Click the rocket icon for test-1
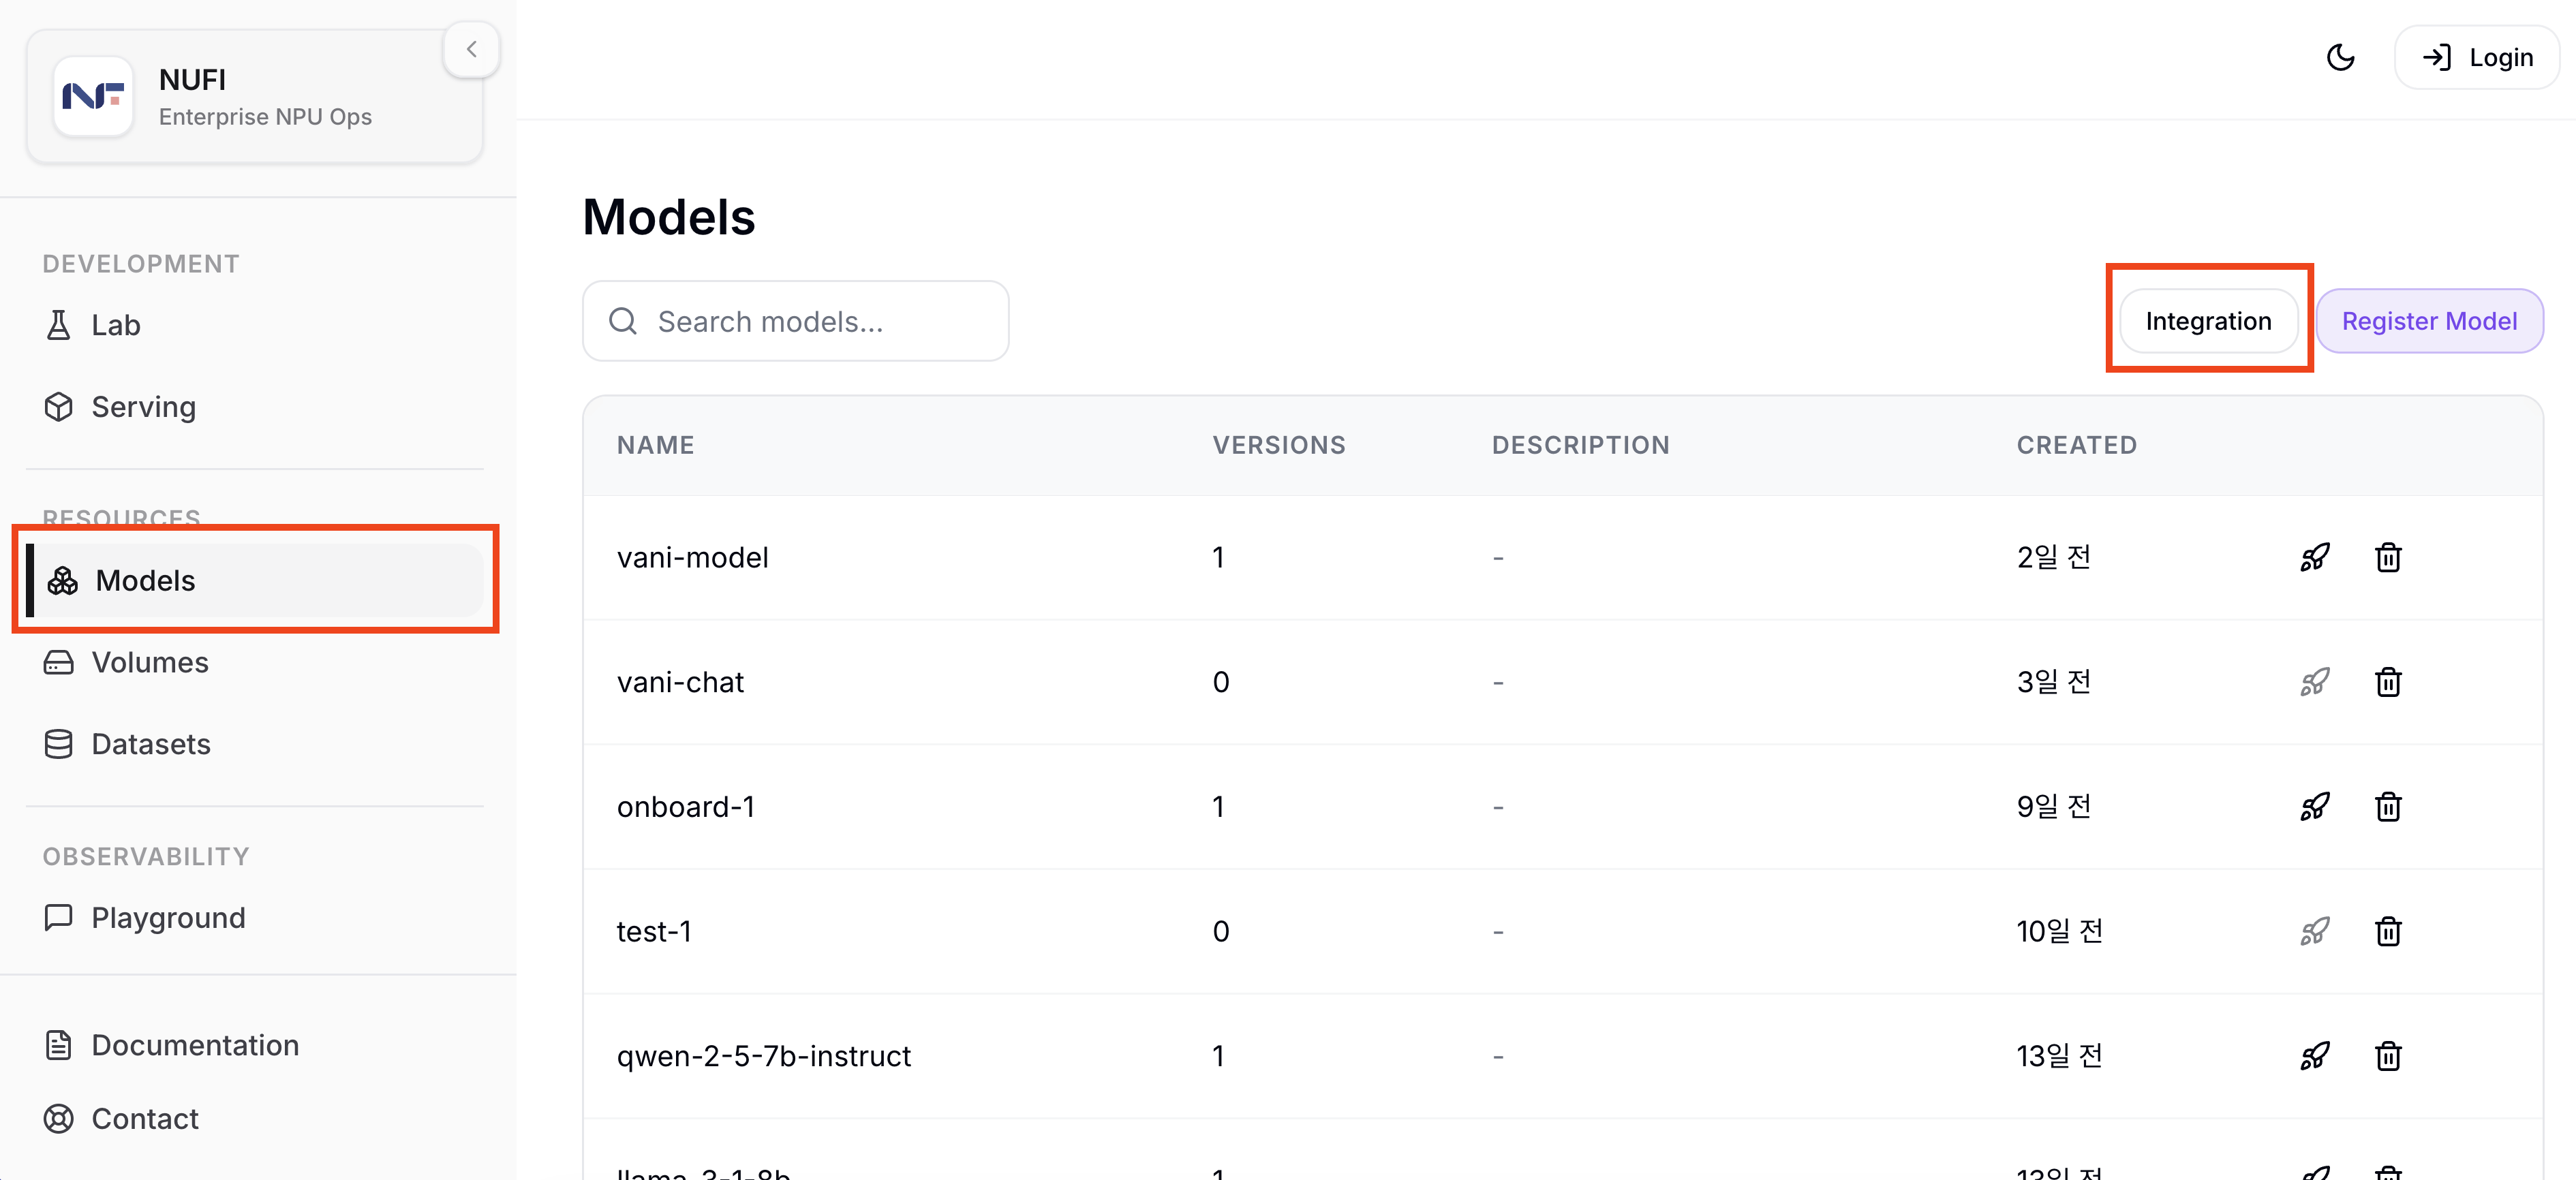2576x1180 pixels. click(2315, 931)
